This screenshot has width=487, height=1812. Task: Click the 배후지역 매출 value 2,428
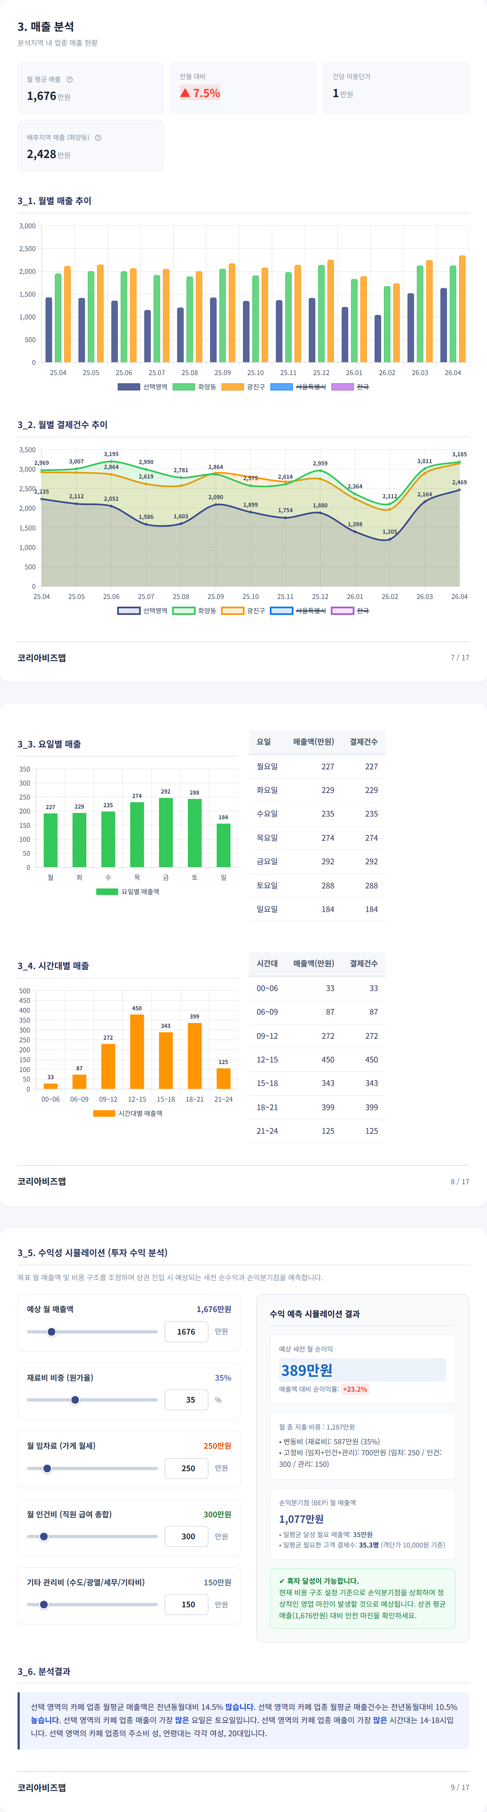[x=41, y=154]
